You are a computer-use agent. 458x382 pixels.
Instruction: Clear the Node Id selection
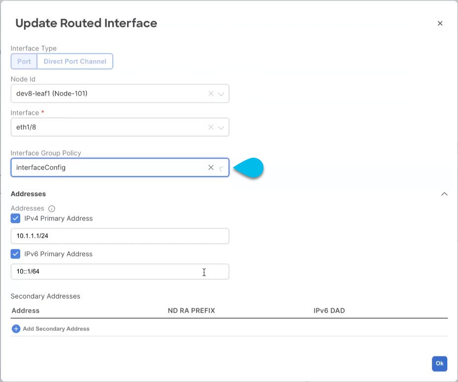click(x=211, y=94)
